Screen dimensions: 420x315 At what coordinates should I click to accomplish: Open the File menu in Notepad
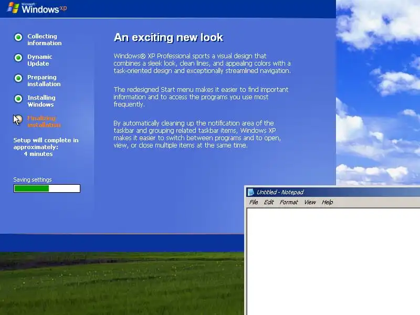pos(254,202)
